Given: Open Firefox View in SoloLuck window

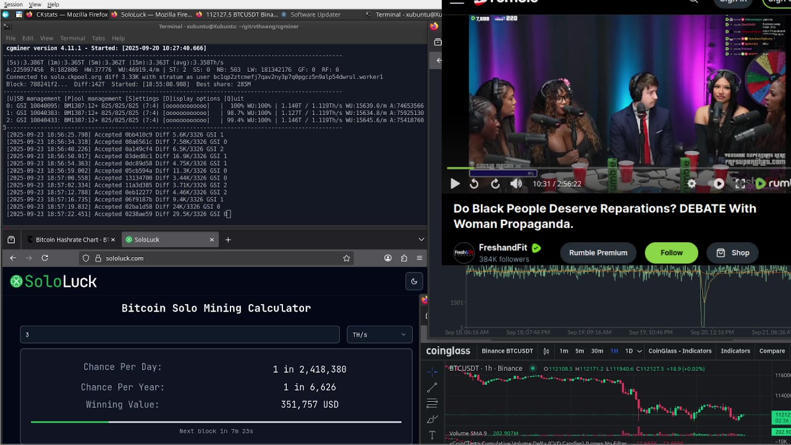Looking at the screenshot, I should [x=11, y=240].
